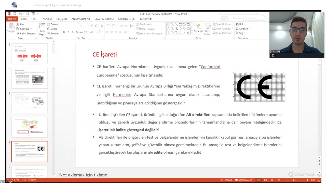Select the right arrow shape in gallery
This screenshot has width=326, height=183.
(180, 29)
